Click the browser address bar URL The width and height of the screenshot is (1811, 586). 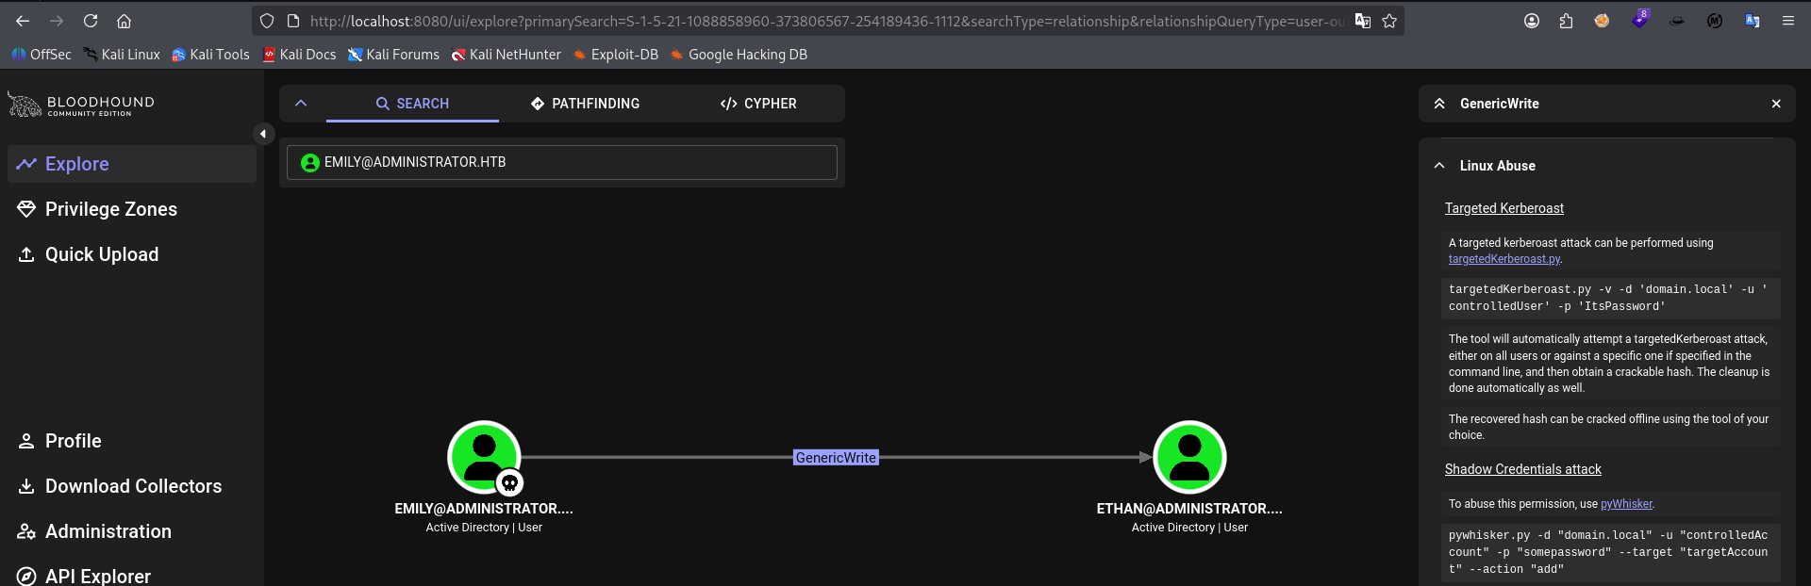tap(827, 21)
